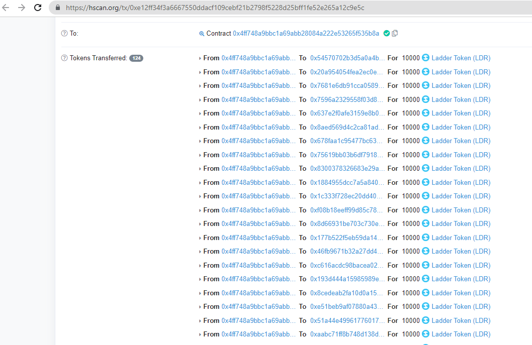Click LDR token icon in 0xf08b18eeff99d85c78 row
Image resolution: width=532 pixels, height=345 pixels.
(425, 210)
